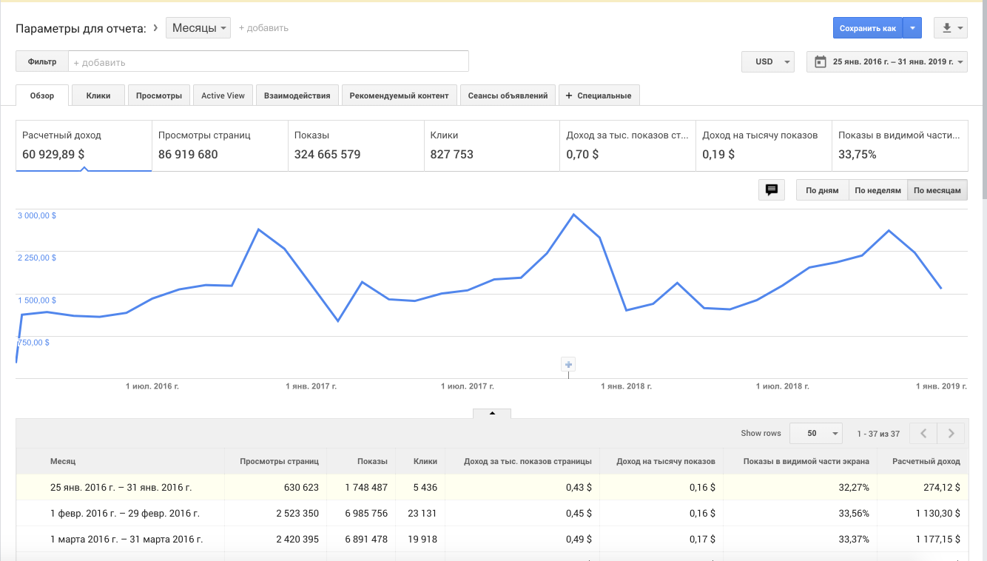Click the '1 янв. 2018 г.' chart axis label
This screenshot has height=561, width=987.
coord(627,386)
